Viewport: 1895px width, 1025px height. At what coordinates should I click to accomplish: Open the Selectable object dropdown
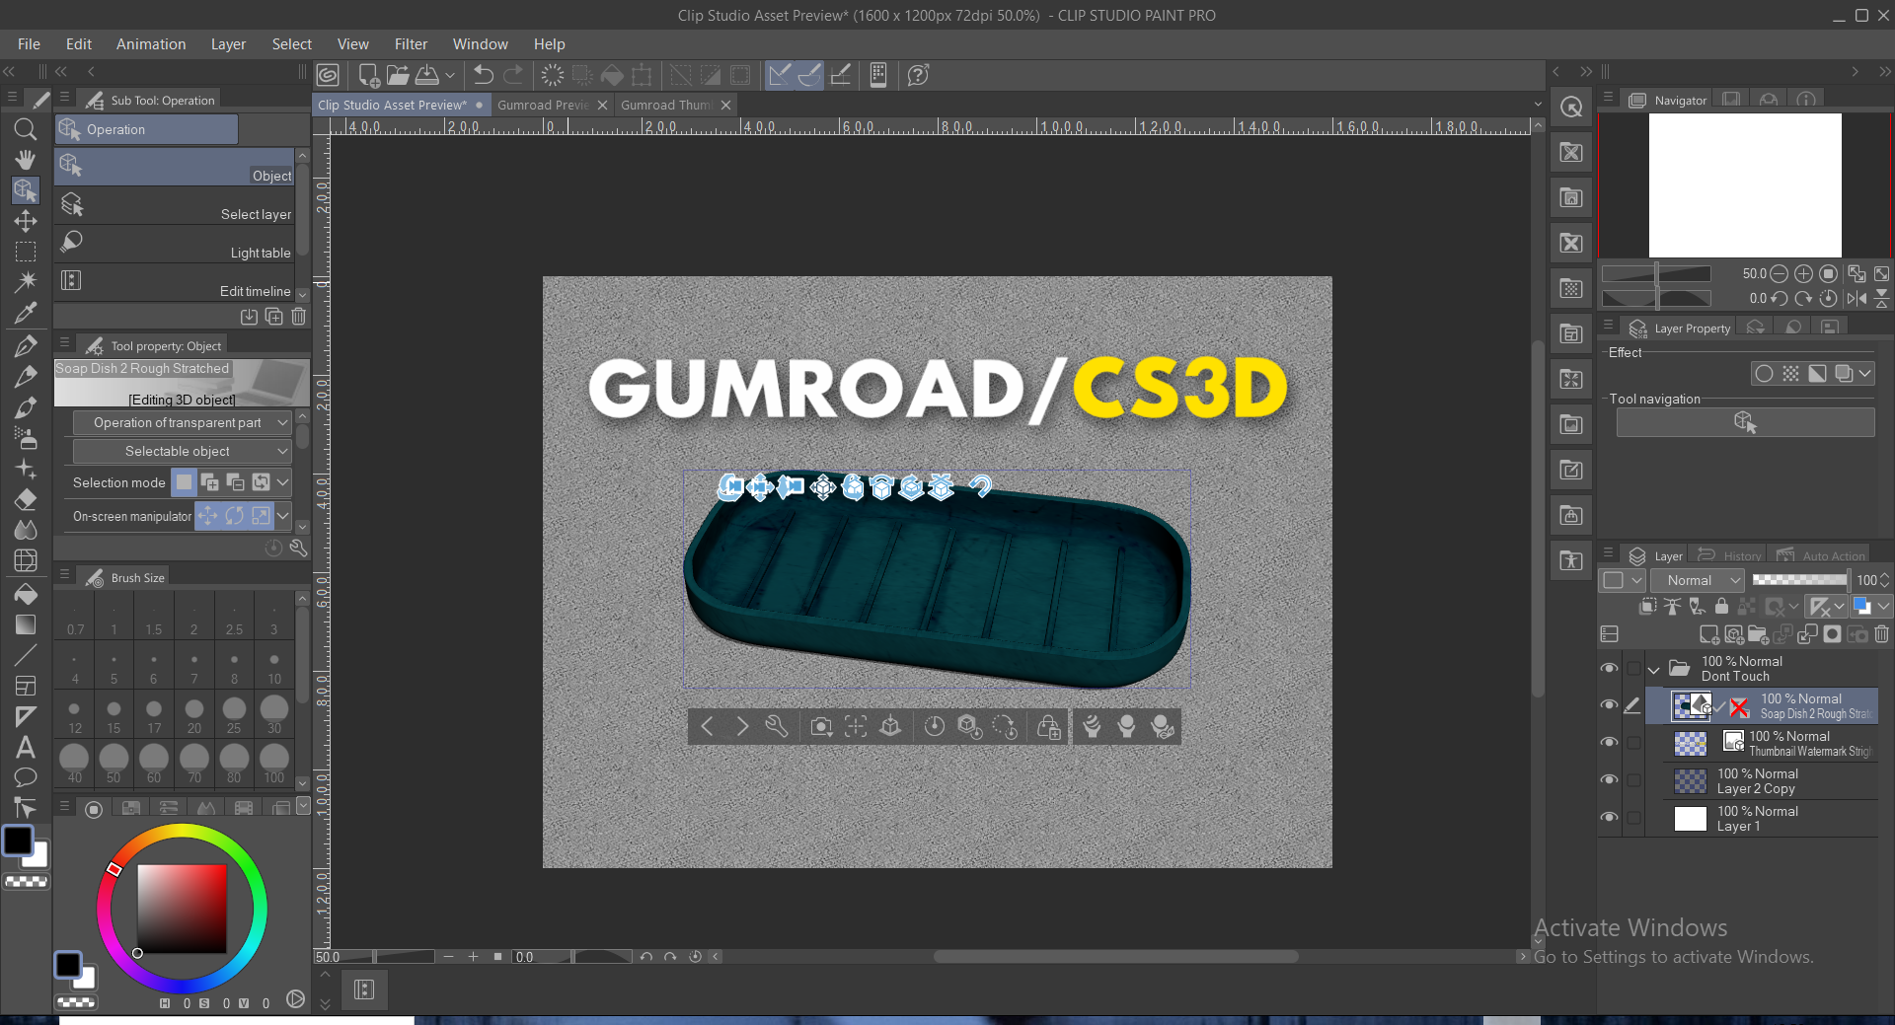coord(183,451)
